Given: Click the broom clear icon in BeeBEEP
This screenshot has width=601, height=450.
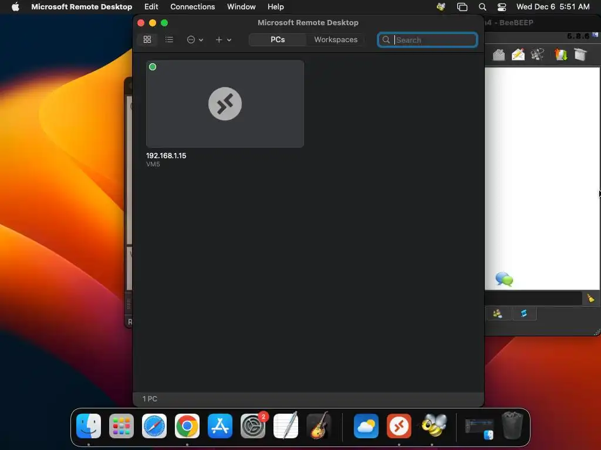Looking at the screenshot, I should coord(590,298).
